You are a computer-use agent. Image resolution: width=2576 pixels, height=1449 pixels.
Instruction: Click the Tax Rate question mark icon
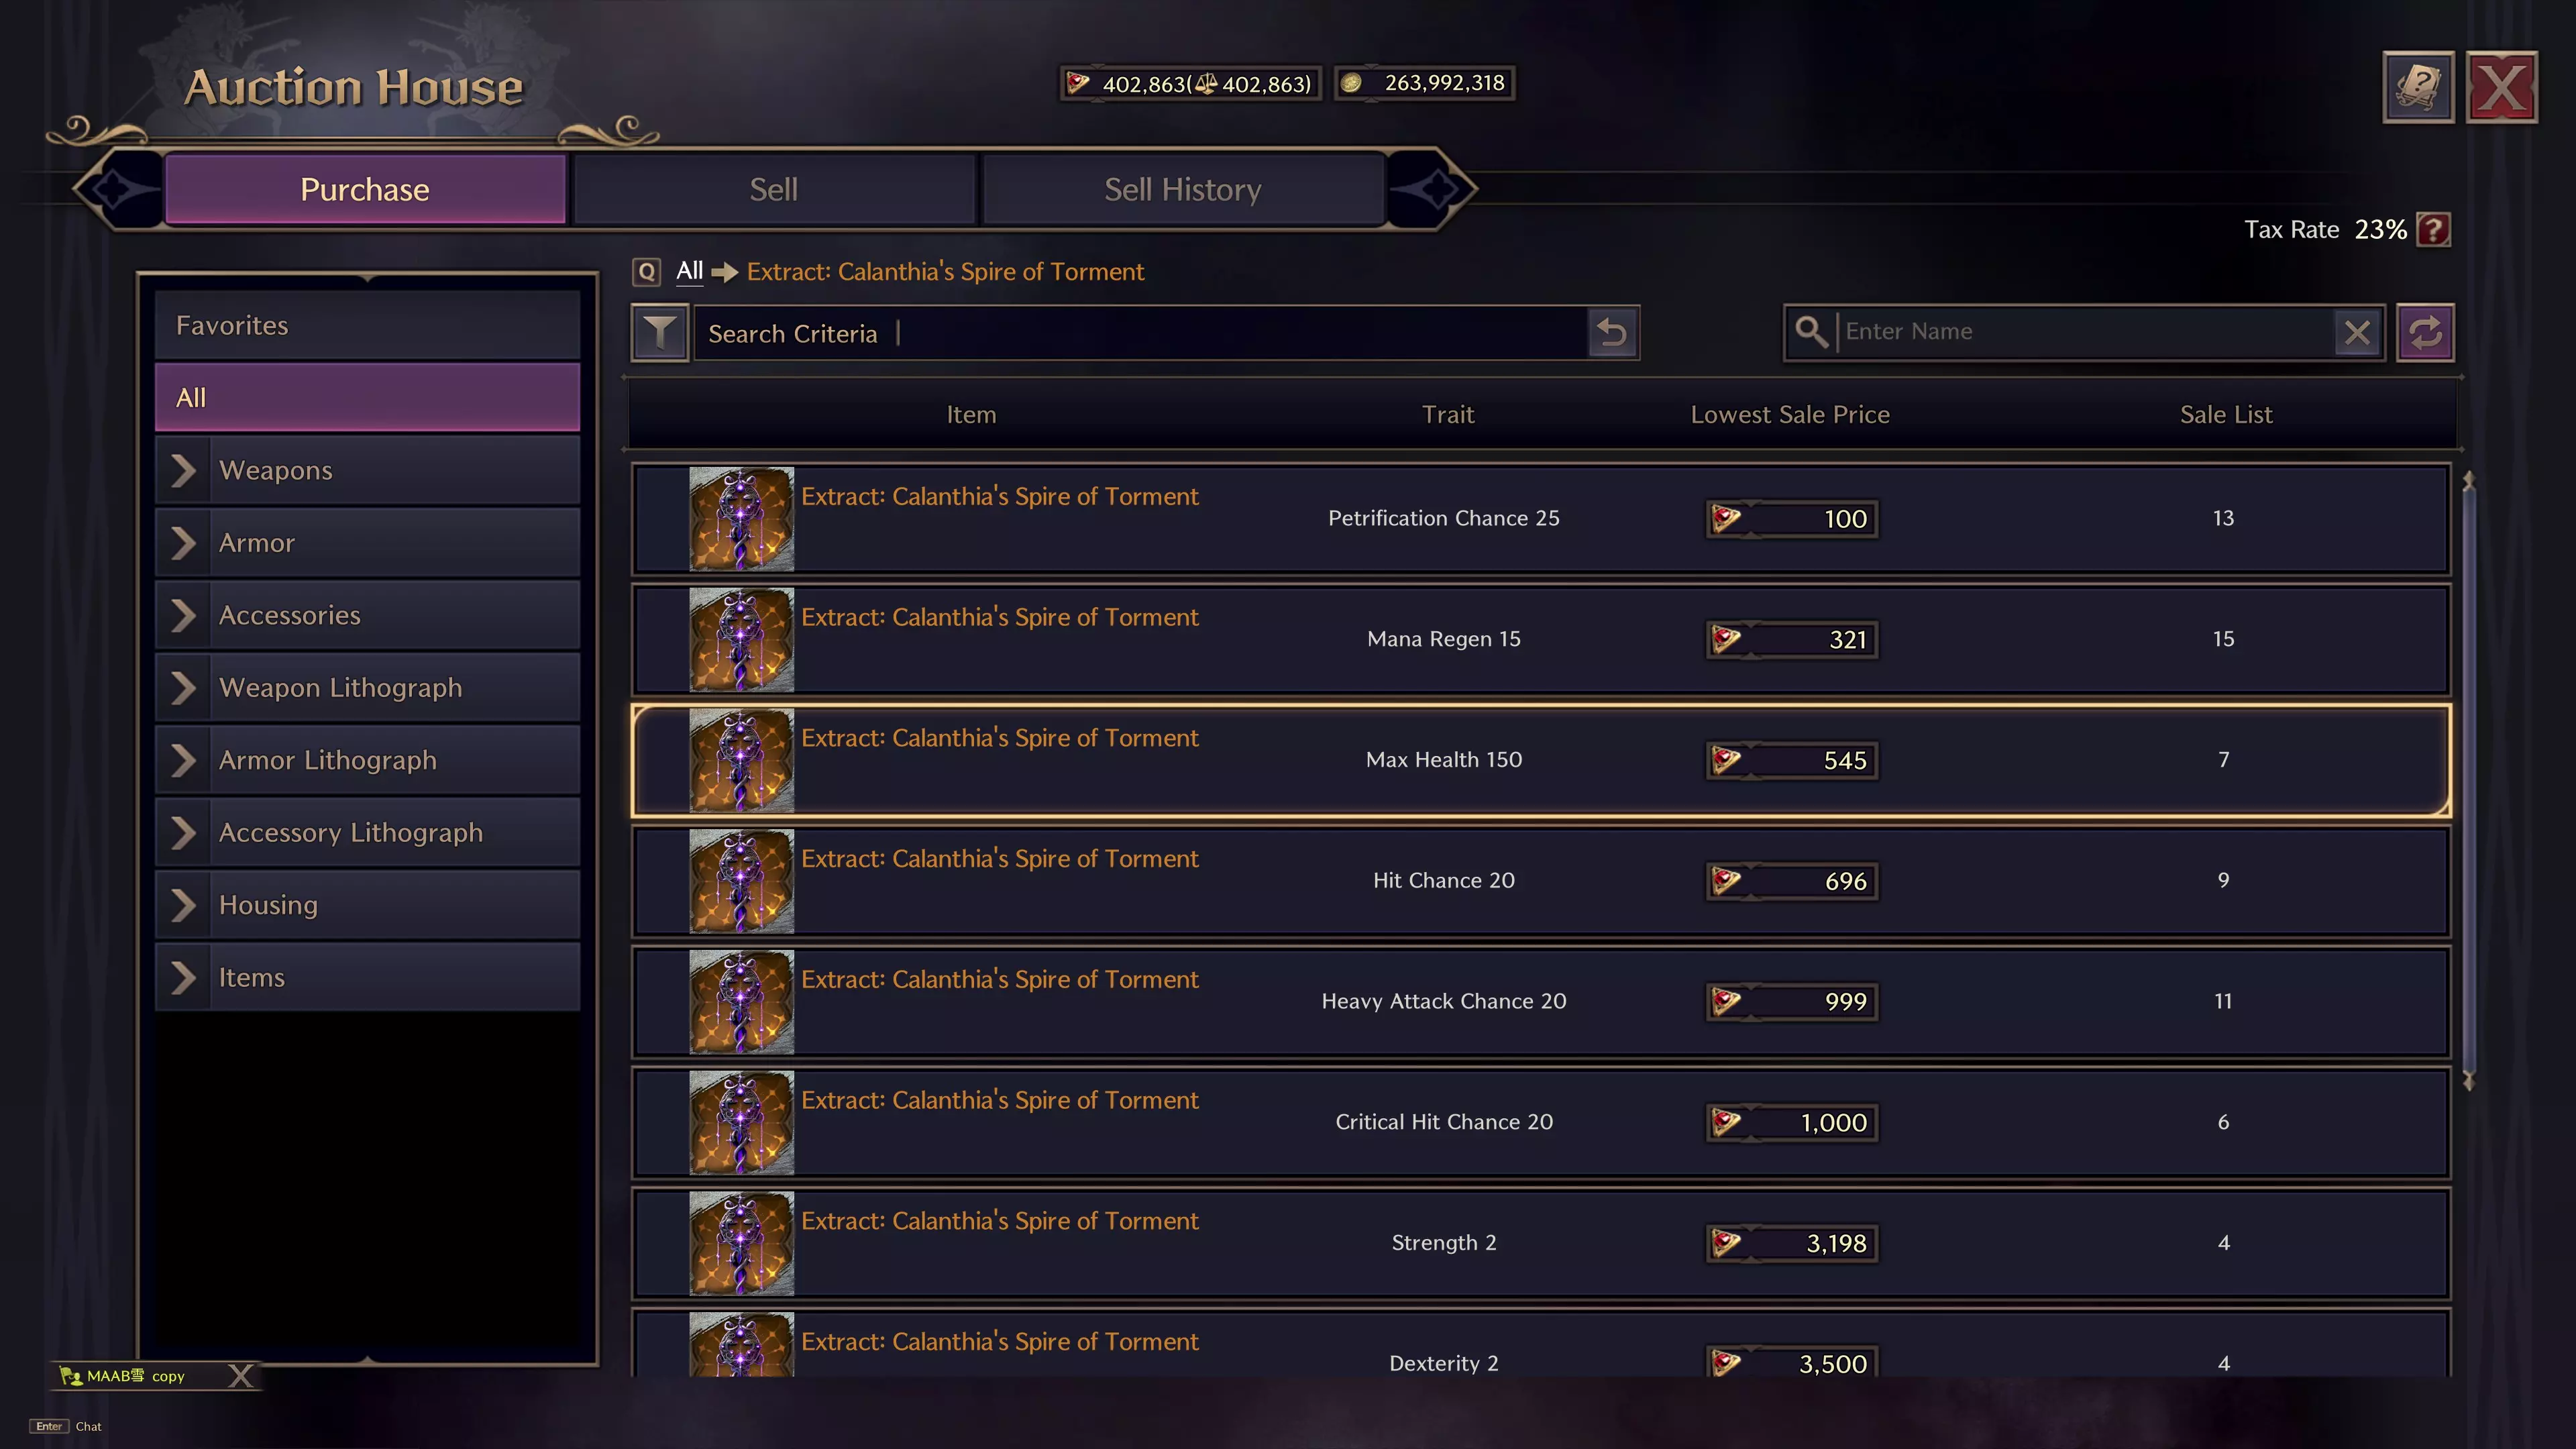(2433, 230)
